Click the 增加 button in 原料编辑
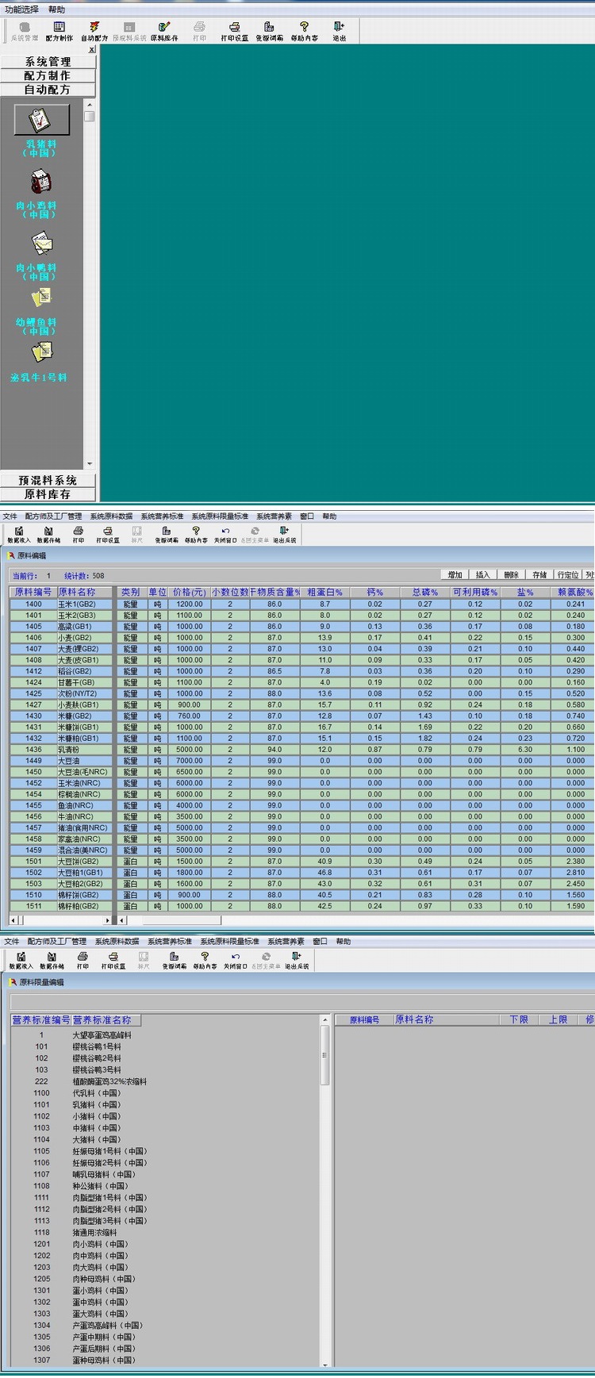This screenshot has height=1378, width=595. (x=455, y=574)
